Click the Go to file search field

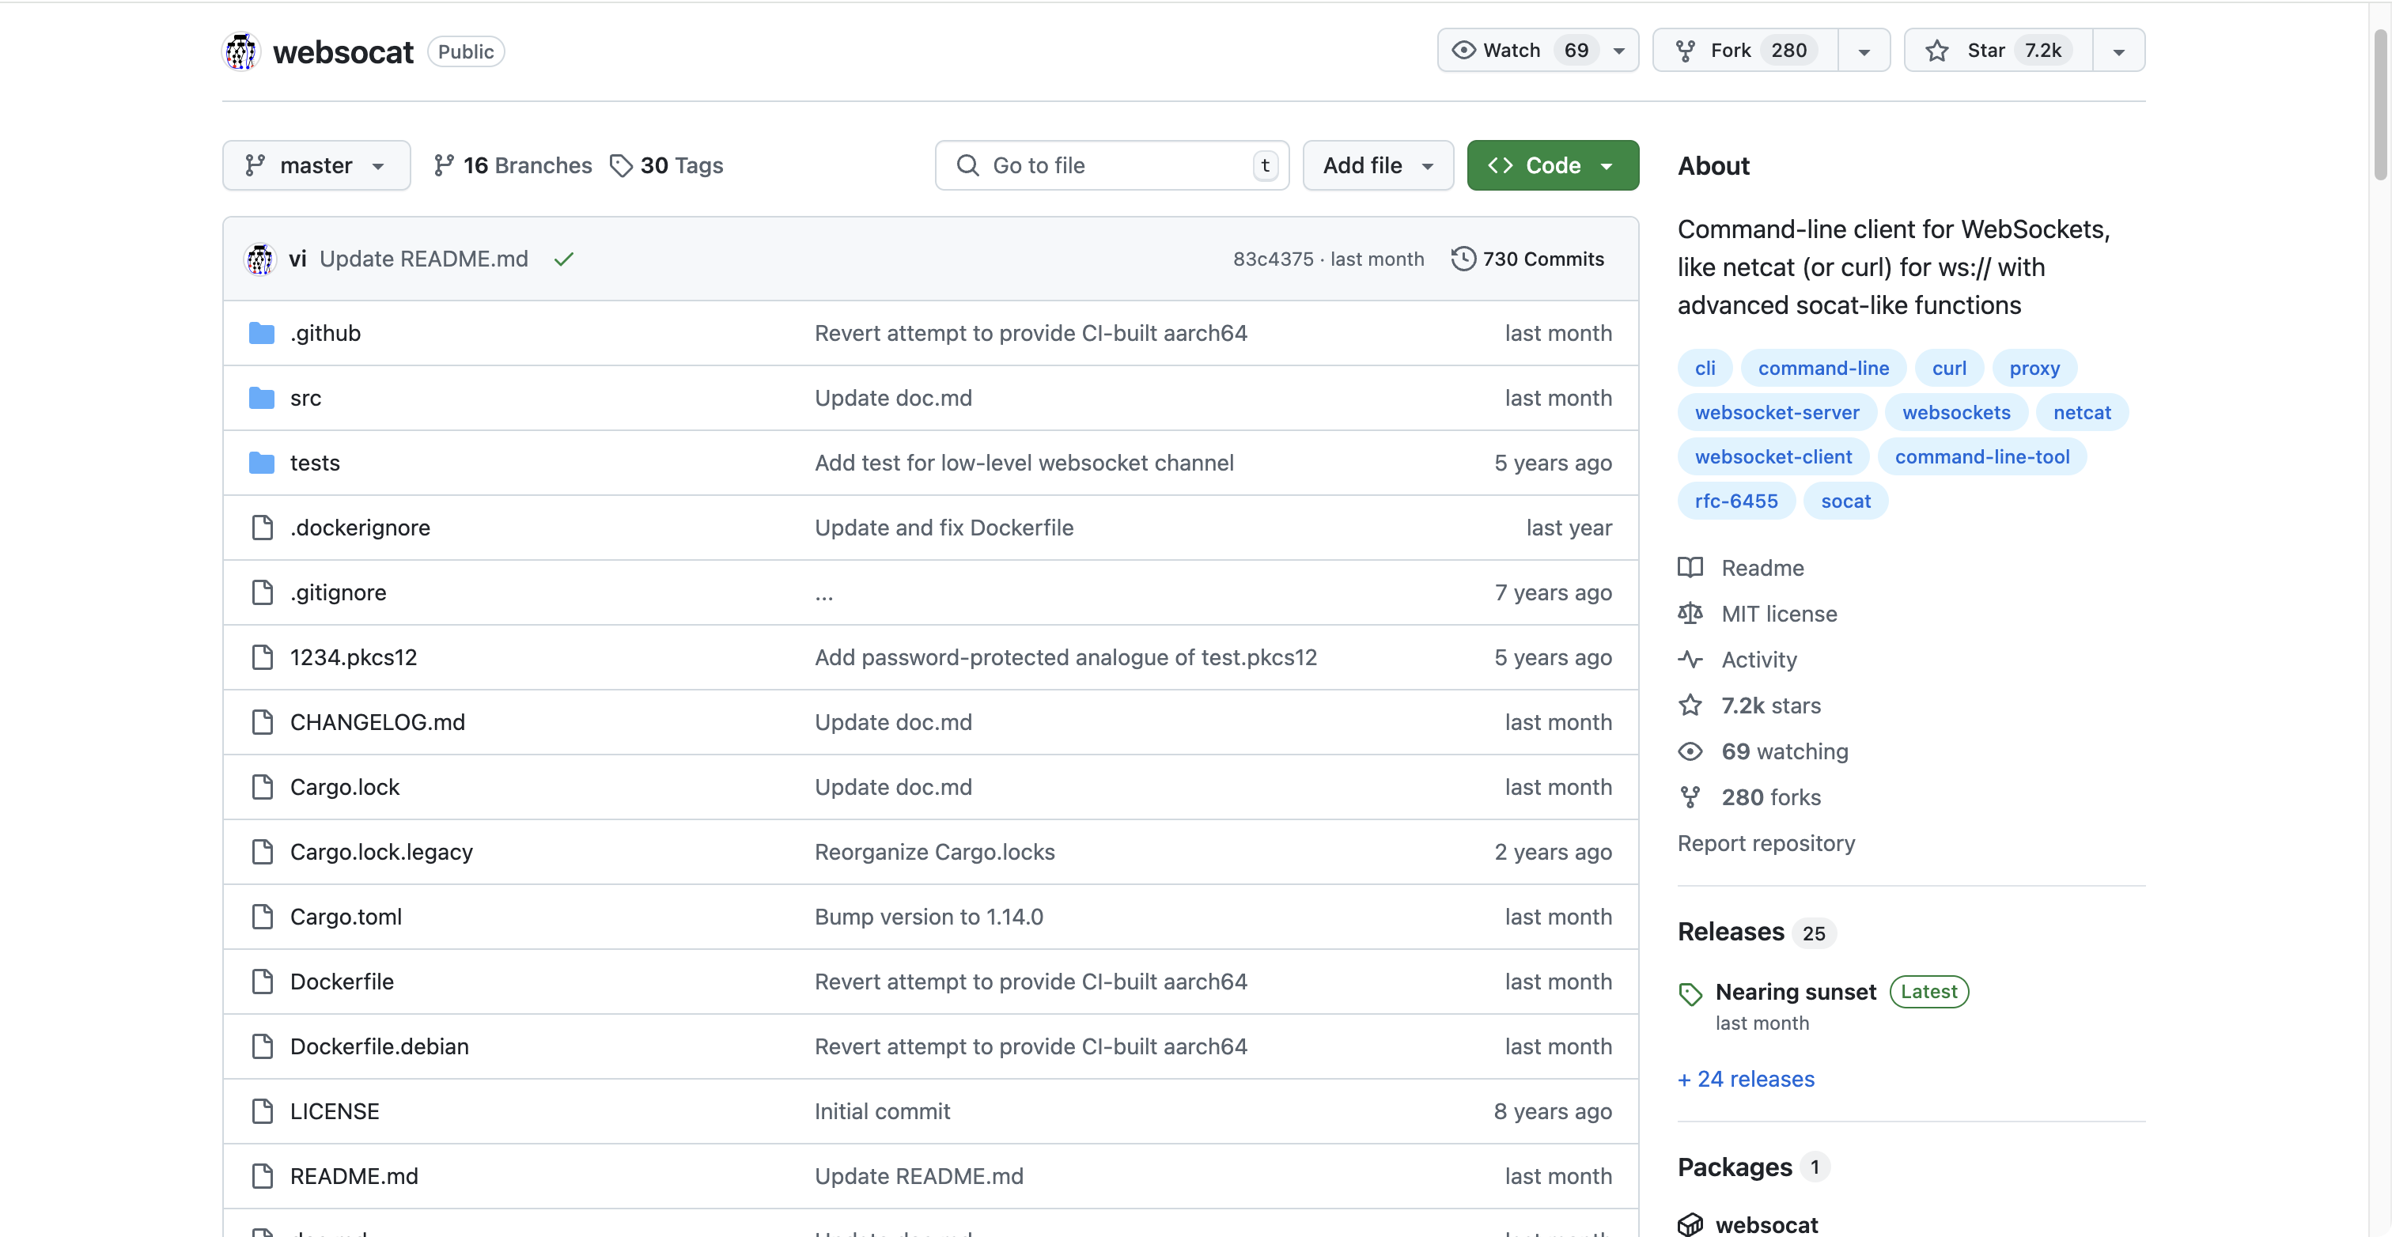pos(1111,165)
